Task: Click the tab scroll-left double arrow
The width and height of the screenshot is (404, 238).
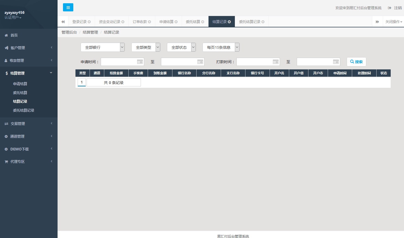Action: click(63, 22)
